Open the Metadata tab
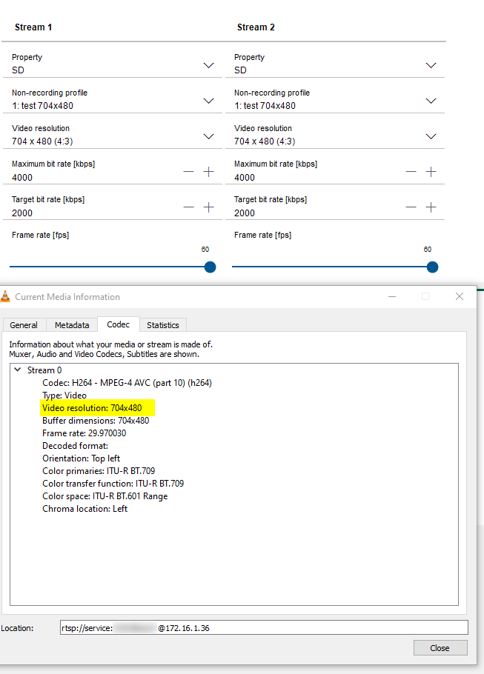The height and width of the screenshot is (674, 484). (72, 325)
